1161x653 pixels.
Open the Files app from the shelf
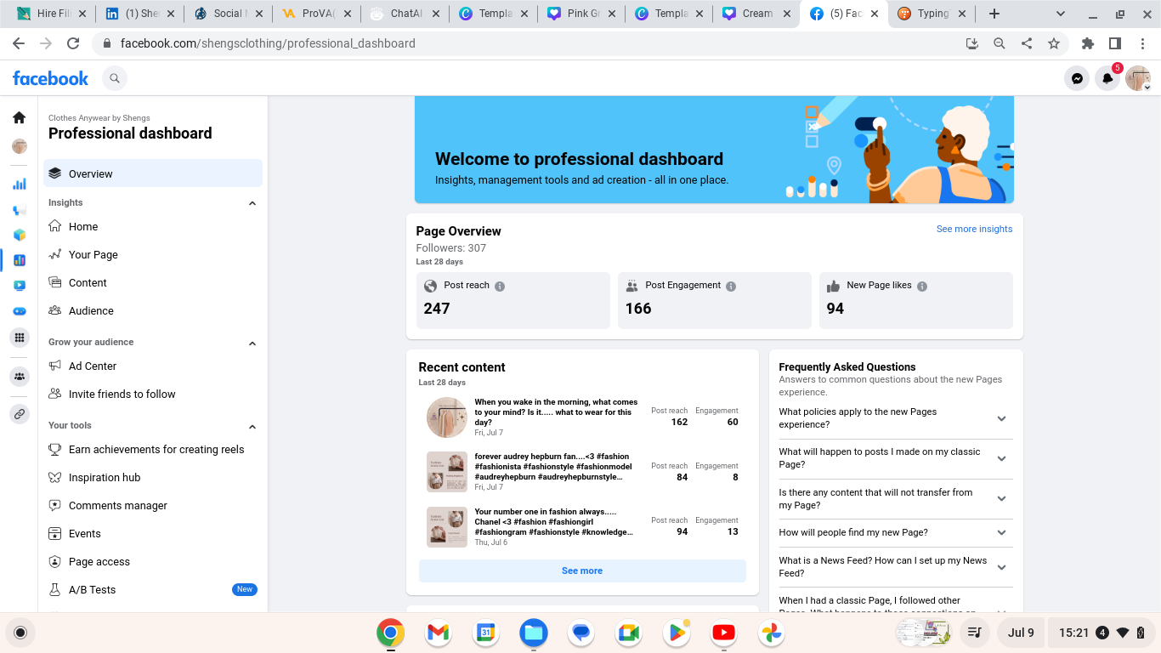point(534,632)
